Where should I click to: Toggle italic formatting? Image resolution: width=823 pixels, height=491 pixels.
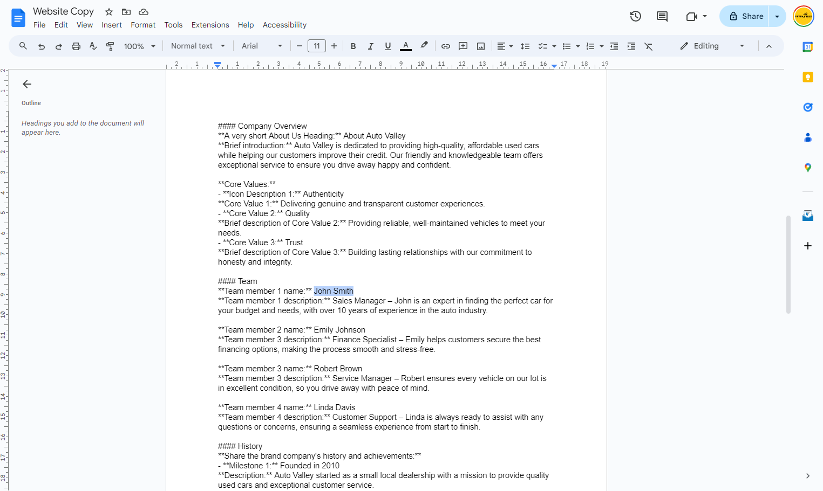click(371, 46)
